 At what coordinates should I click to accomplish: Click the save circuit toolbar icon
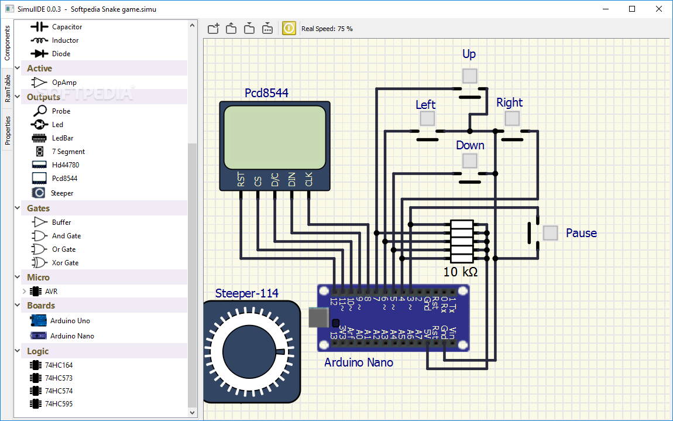point(249,28)
